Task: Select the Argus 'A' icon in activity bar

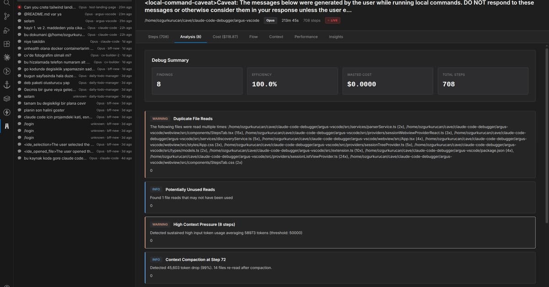Action: point(6,126)
